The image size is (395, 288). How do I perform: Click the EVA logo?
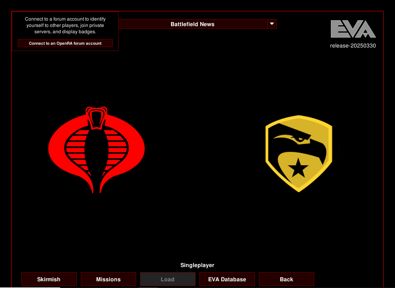[353, 29]
